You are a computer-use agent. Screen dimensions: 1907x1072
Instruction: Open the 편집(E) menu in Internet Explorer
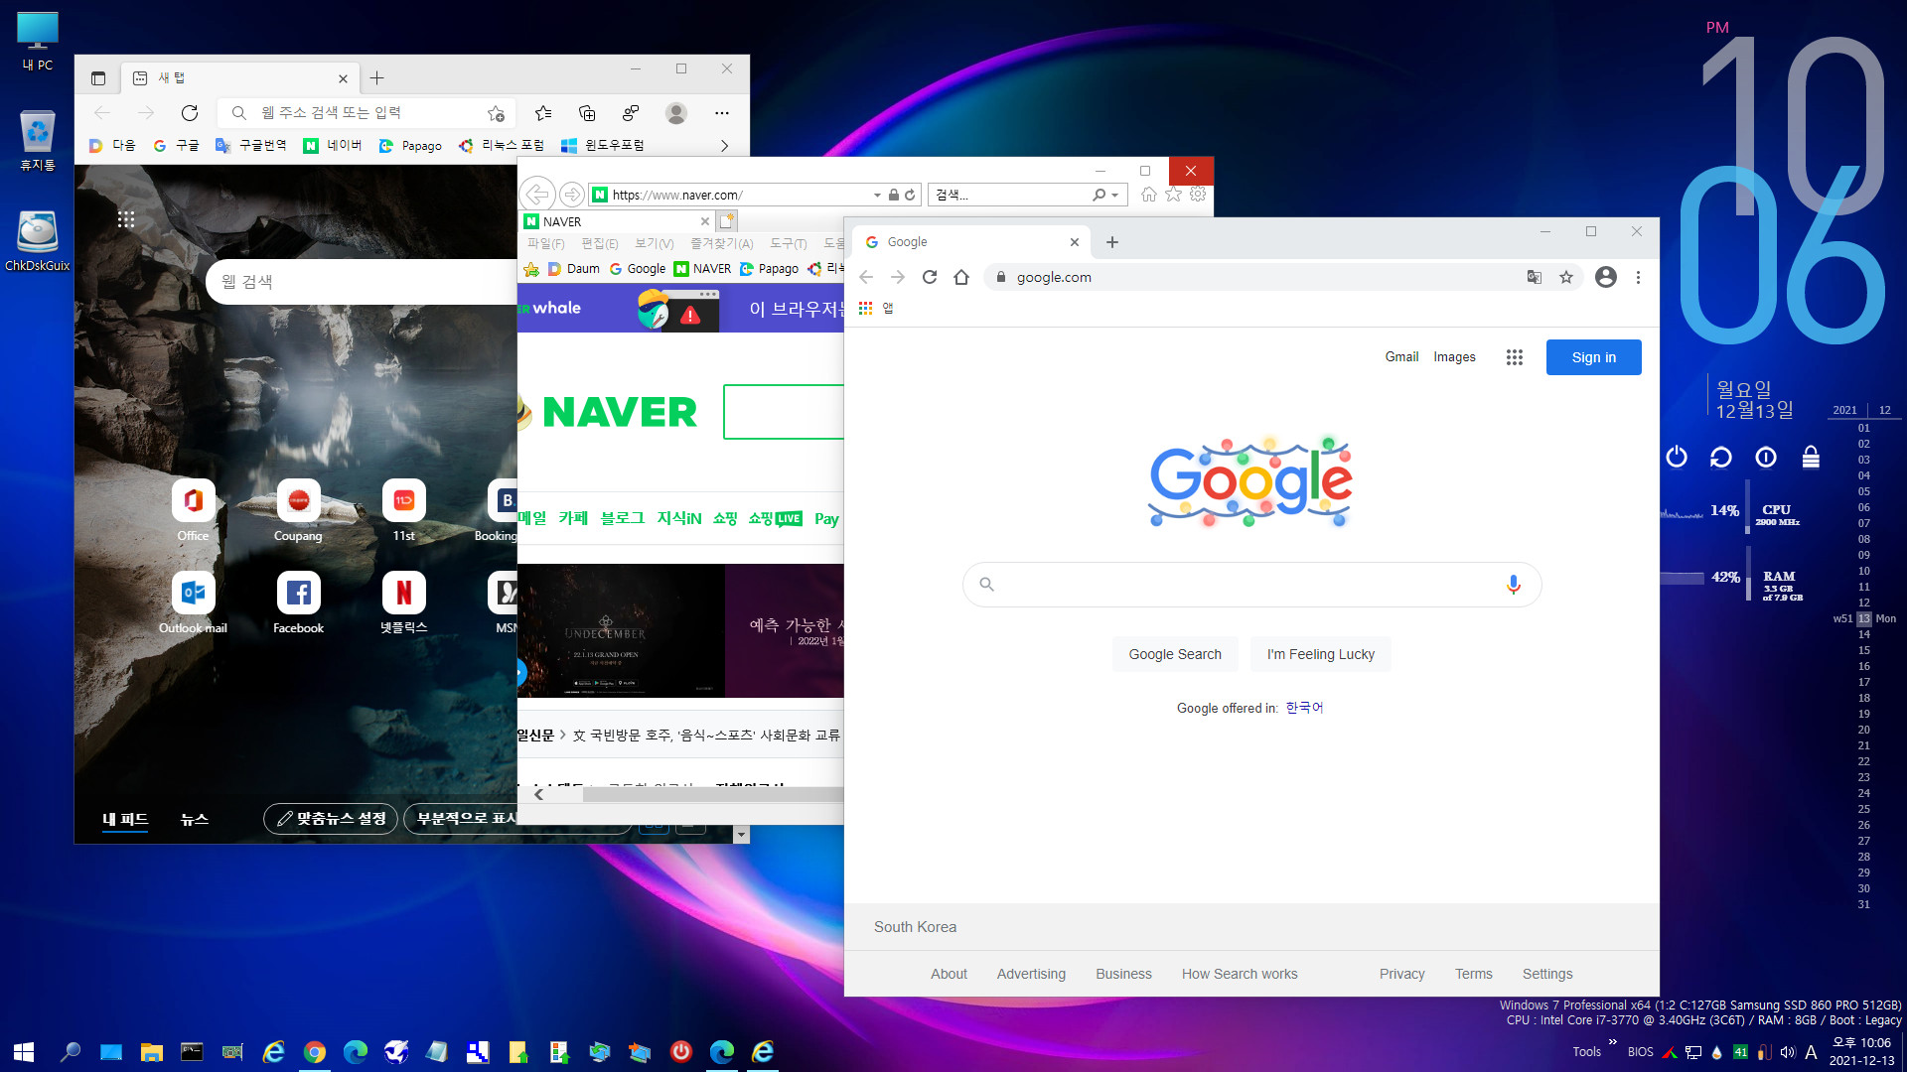point(599,244)
